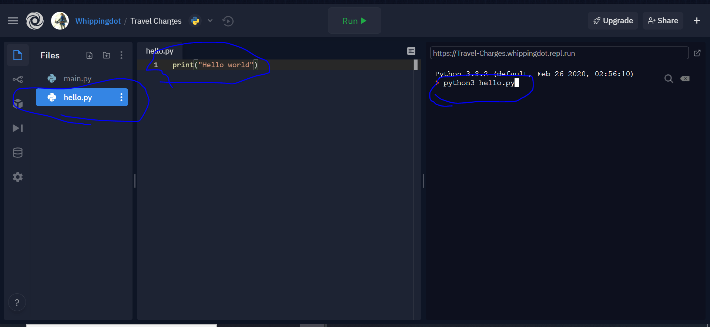Open output in new tab icon
The width and height of the screenshot is (710, 327).
coord(697,53)
